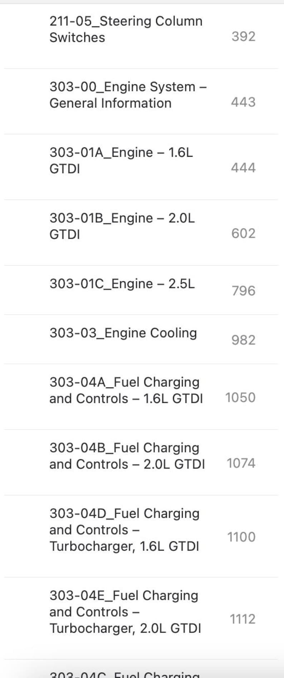284x678 pixels.
Task: Open the 211-05_Steering Column Switches section
Action: pos(126,29)
